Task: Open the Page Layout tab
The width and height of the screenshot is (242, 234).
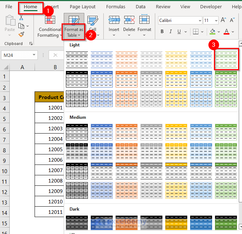Action: [82, 7]
